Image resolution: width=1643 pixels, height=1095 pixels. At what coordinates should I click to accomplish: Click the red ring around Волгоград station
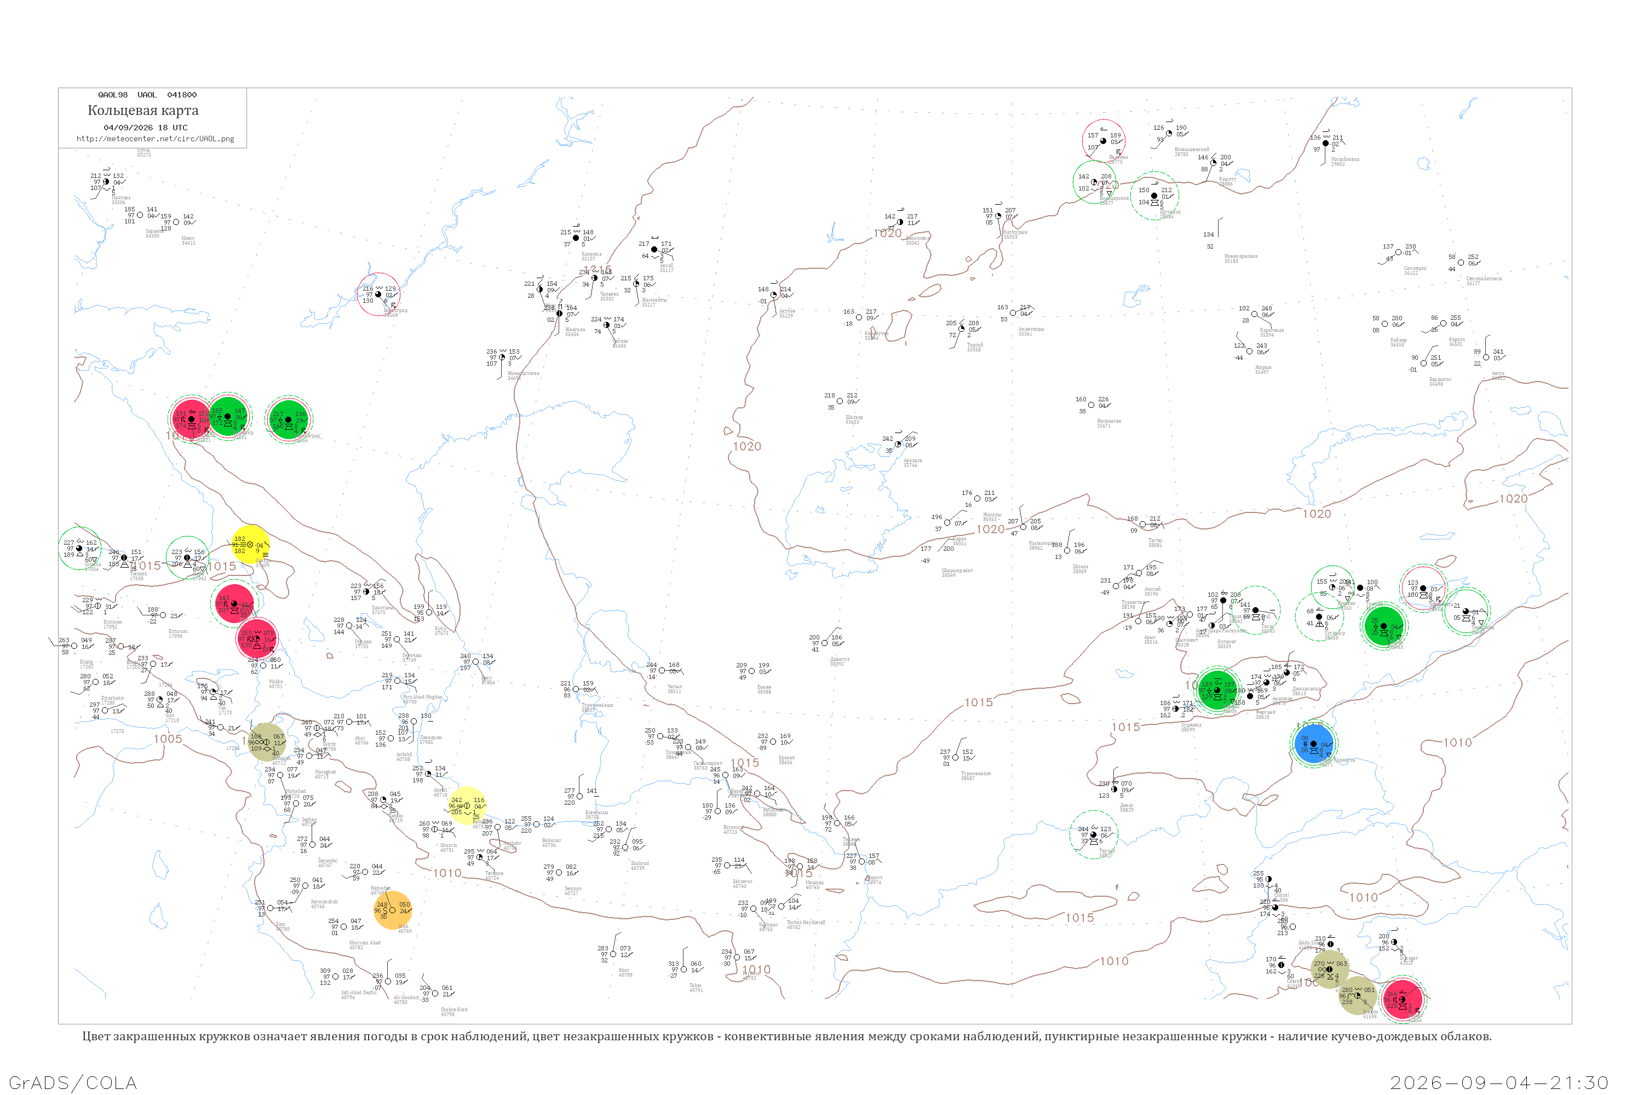pyautogui.click(x=380, y=294)
